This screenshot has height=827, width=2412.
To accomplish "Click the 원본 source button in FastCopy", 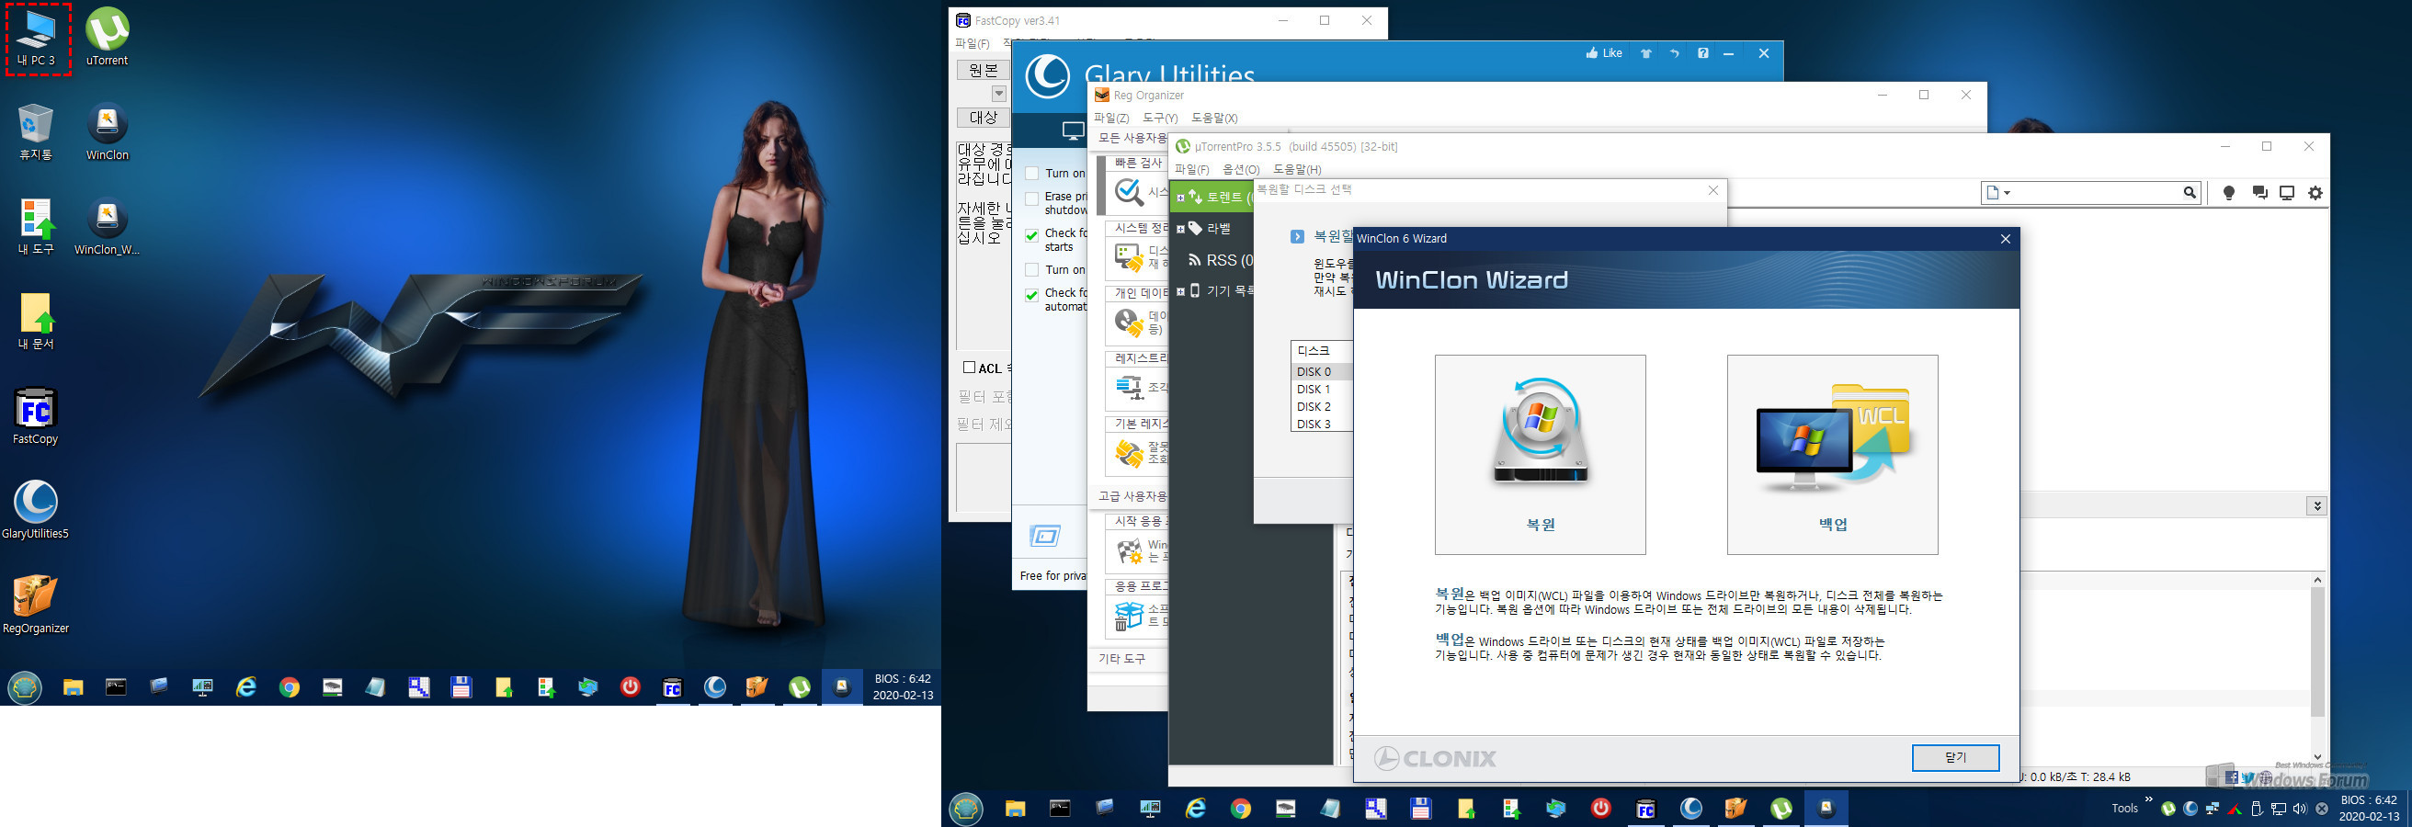I will pos(984,70).
